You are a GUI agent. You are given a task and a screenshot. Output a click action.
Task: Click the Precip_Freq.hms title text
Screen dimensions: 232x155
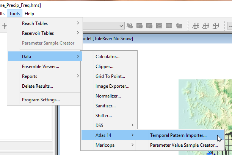tap(20, 5)
